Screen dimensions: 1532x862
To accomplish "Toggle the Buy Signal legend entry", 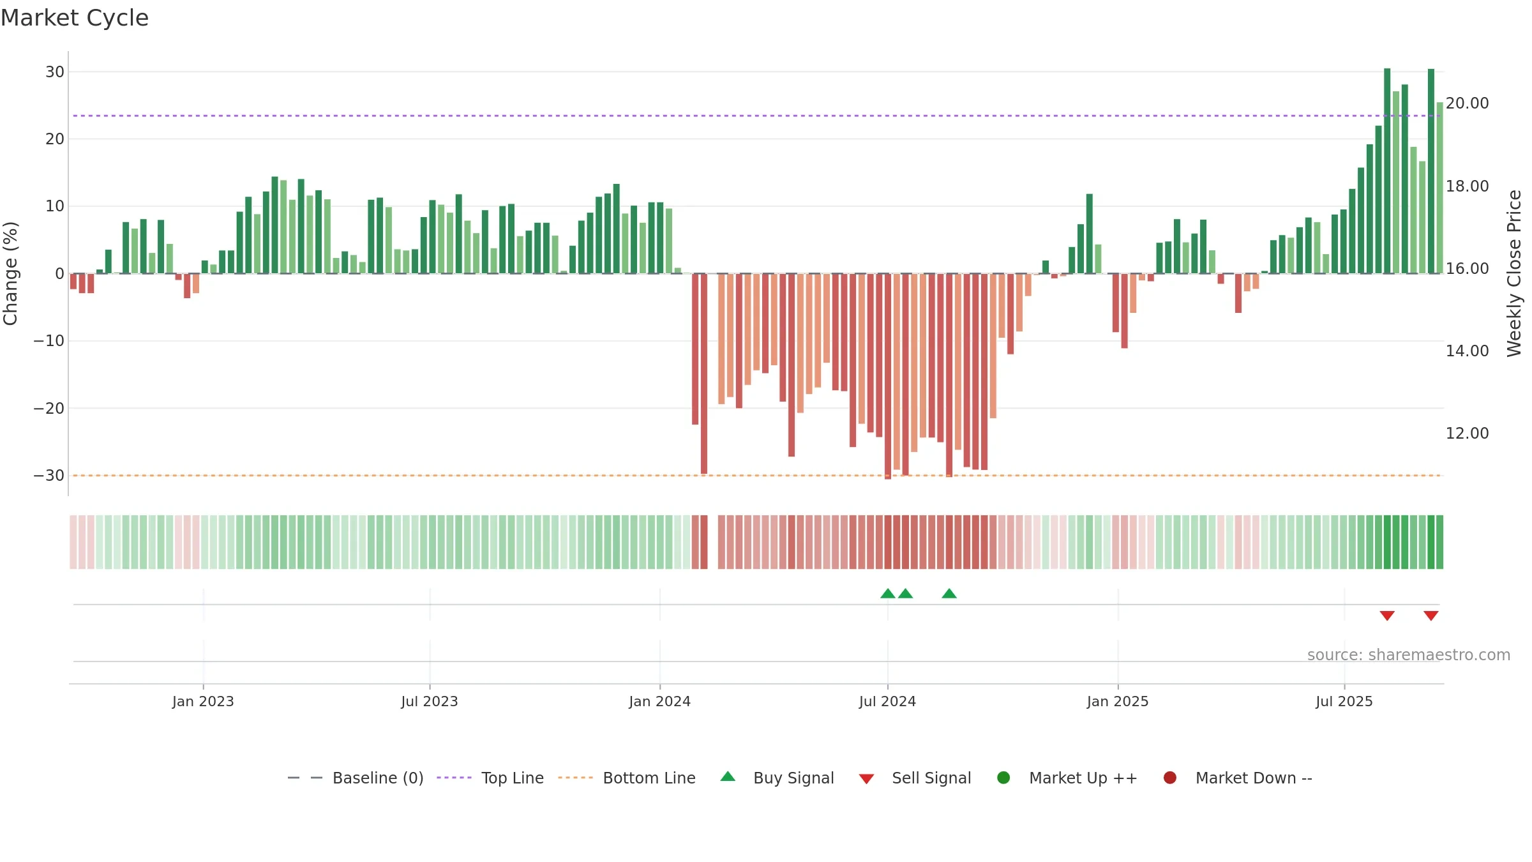I will [x=777, y=778].
